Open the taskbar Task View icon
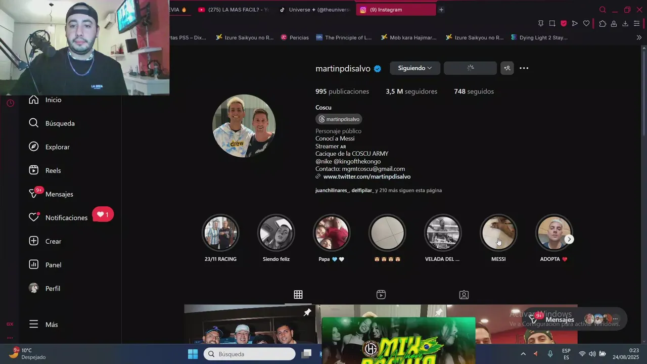 point(307,354)
